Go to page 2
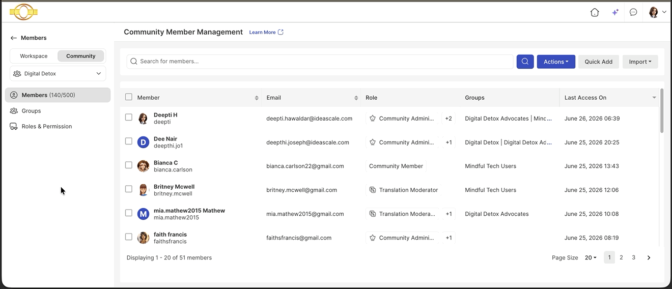The image size is (672, 289). (x=622, y=258)
